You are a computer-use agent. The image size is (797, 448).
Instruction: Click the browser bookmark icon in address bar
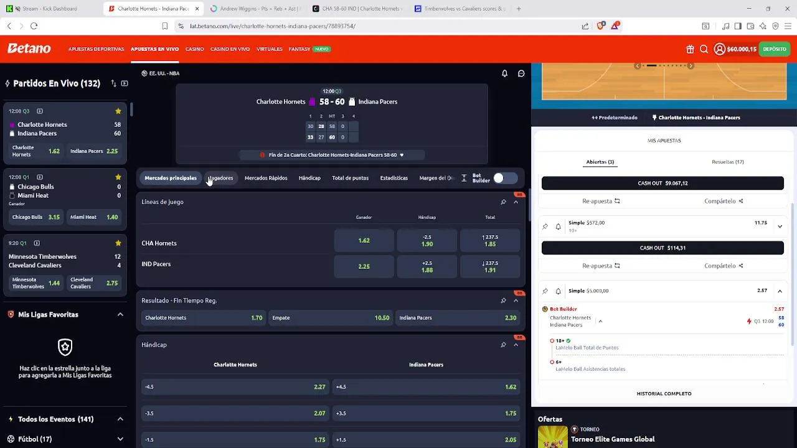(x=164, y=26)
